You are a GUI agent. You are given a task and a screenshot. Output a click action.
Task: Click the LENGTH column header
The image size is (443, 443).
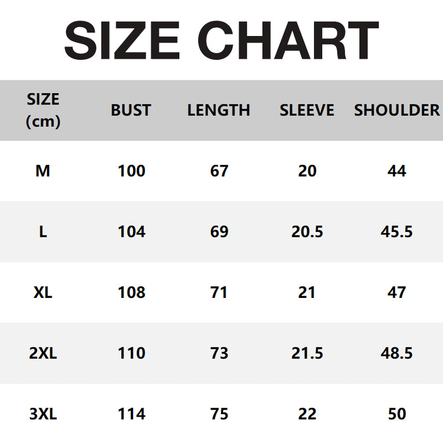tap(219, 110)
